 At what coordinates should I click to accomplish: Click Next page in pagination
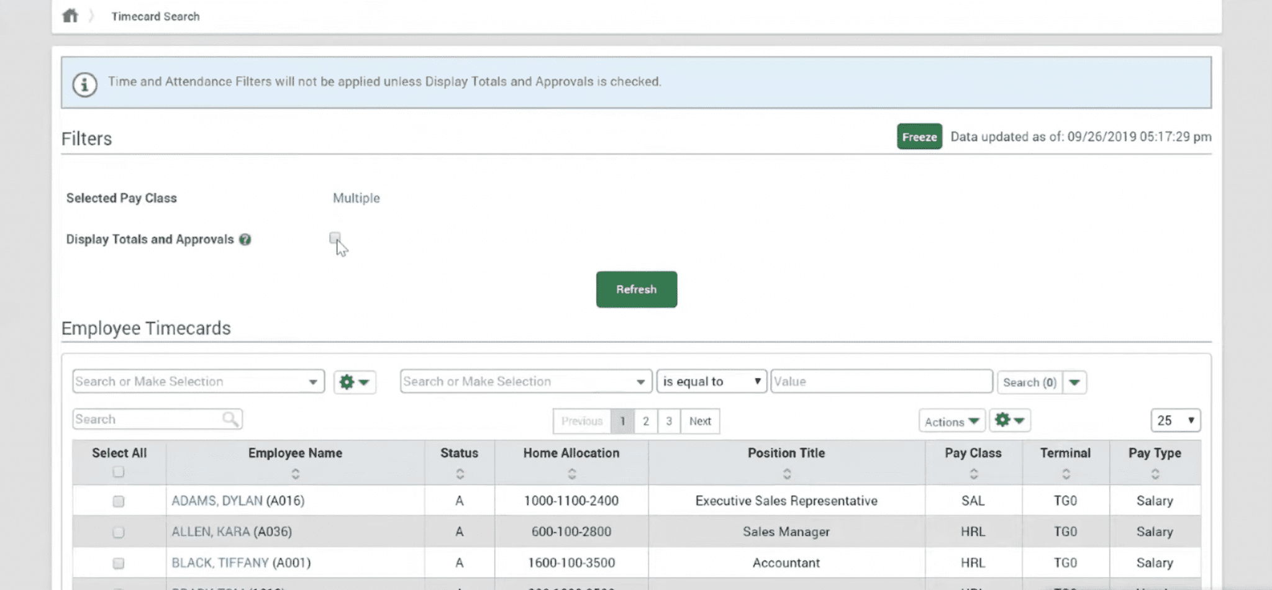(700, 421)
